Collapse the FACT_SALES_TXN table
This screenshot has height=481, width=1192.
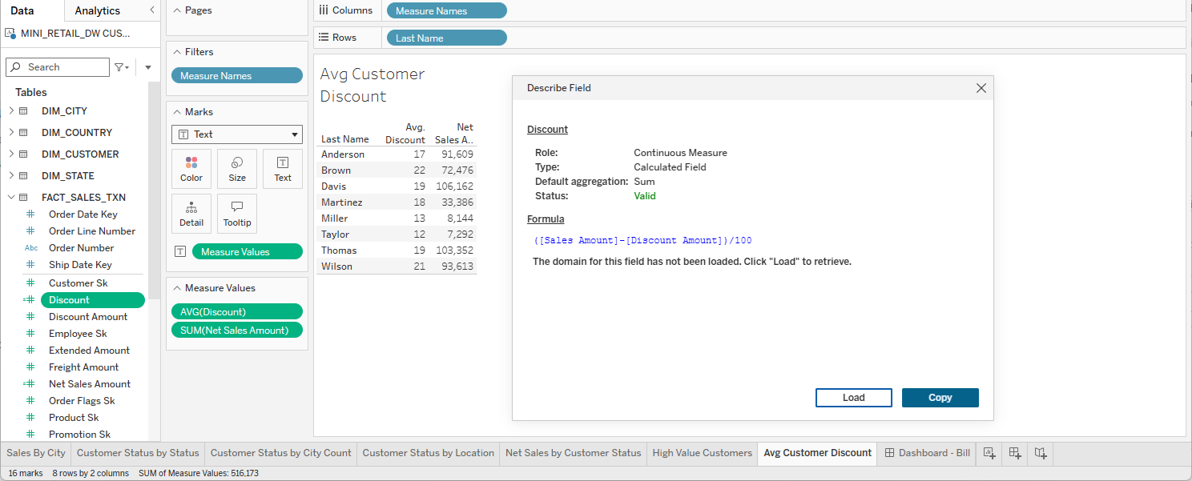(x=11, y=198)
